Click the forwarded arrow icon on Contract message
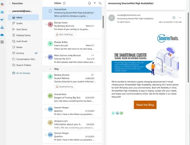Image resolution: width=190 pixels, height=145 pixels. coord(92,55)
